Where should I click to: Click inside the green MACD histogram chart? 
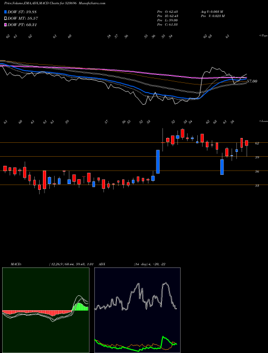(46, 310)
